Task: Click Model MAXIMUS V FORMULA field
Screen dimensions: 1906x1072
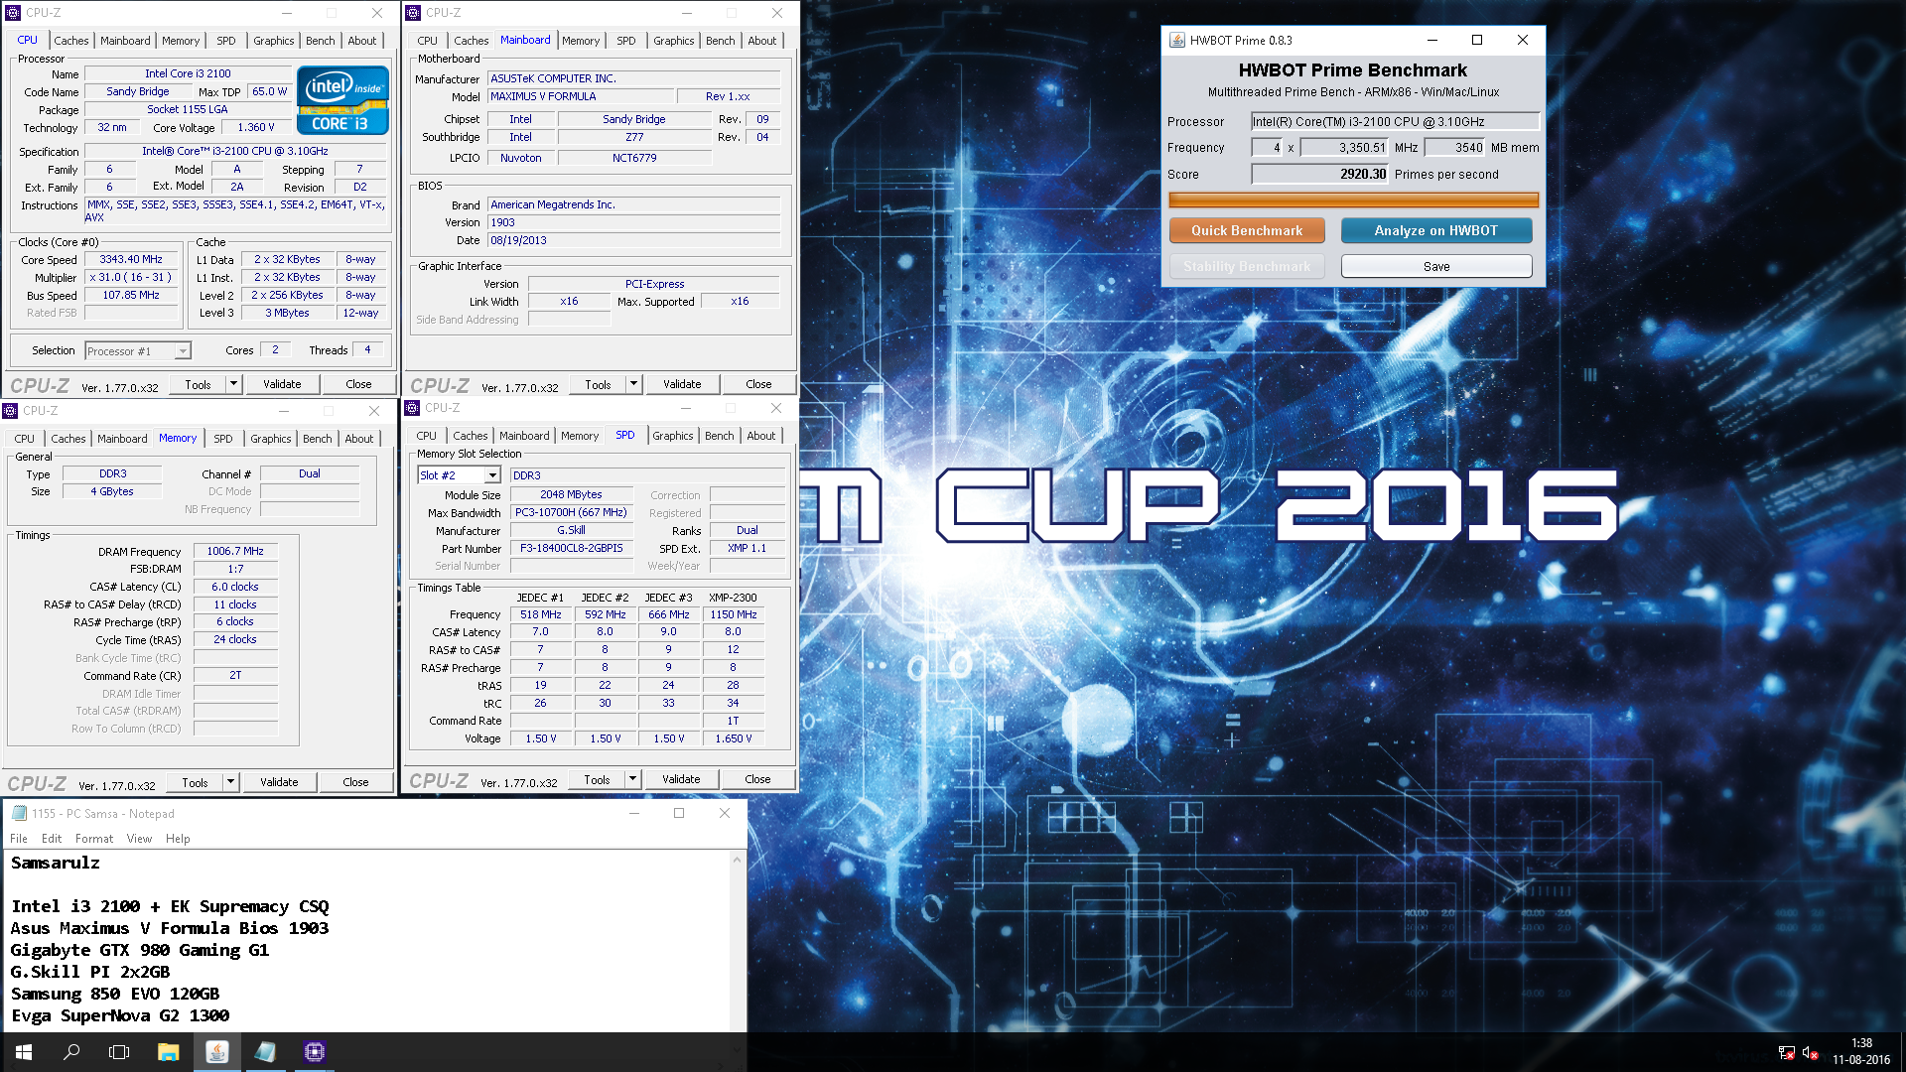Action: pos(580,97)
